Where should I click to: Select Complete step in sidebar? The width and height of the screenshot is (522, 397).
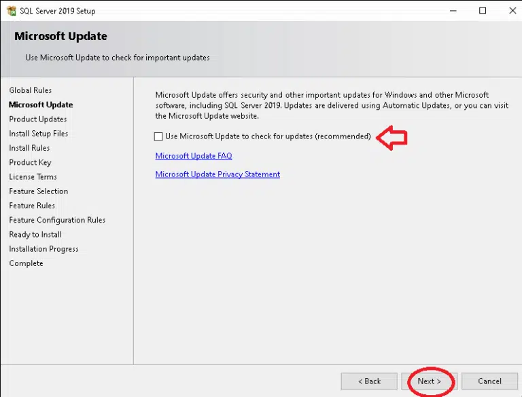27,263
